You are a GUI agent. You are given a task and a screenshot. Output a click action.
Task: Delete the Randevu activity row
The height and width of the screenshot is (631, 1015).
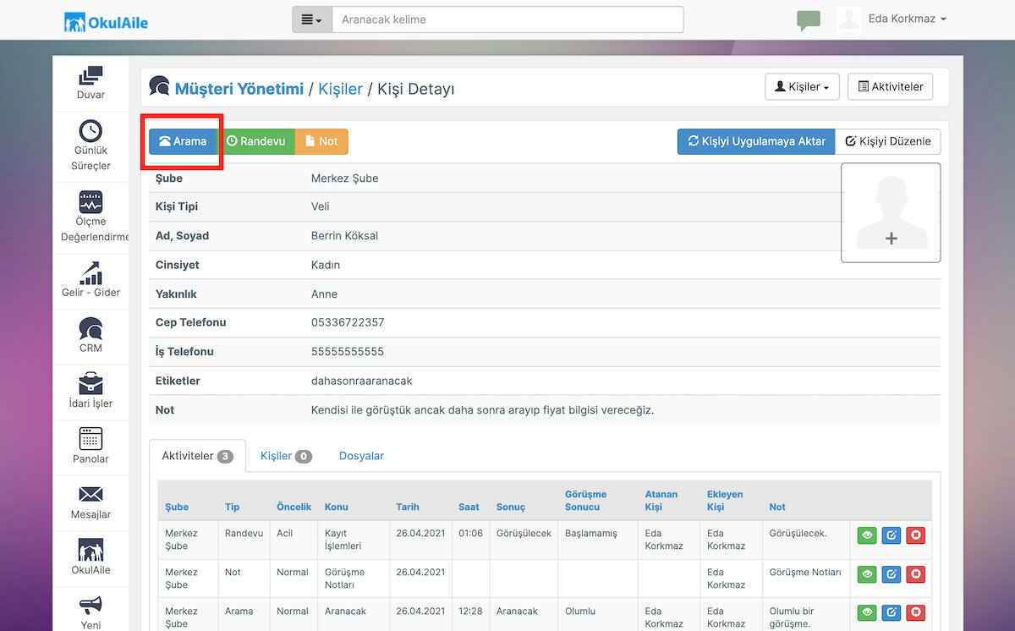coord(916,535)
